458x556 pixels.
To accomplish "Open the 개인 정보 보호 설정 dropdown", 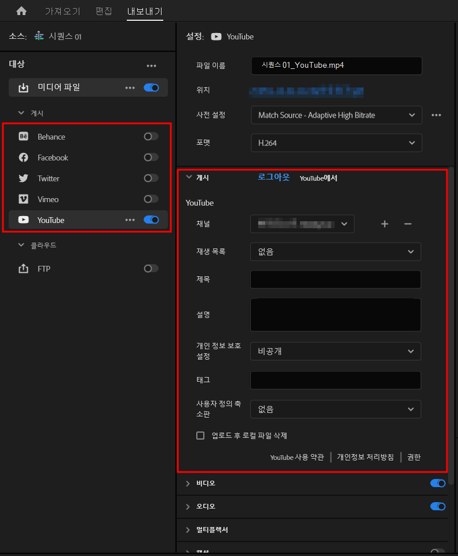I will (x=336, y=351).
